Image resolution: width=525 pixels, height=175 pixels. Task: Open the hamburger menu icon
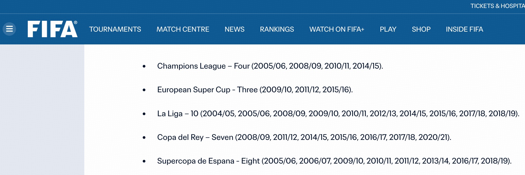9,29
